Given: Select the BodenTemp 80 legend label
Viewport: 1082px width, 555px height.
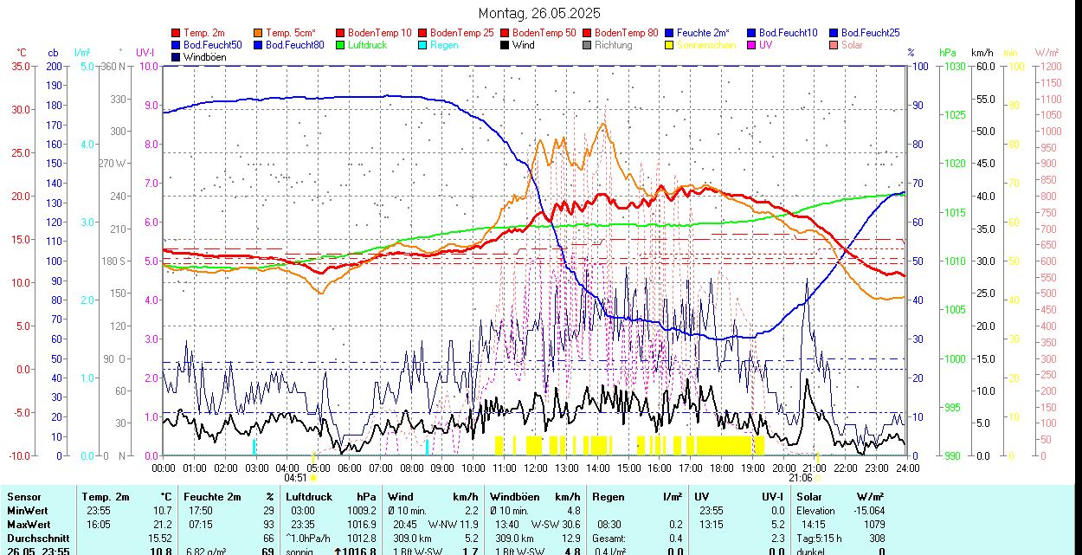Looking at the screenshot, I should [626, 32].
